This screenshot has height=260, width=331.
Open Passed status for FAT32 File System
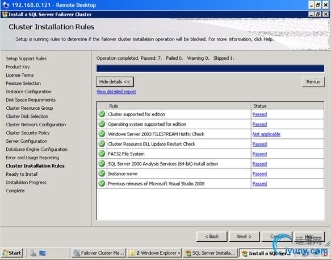pyautogui.click(x=259, y=154)
